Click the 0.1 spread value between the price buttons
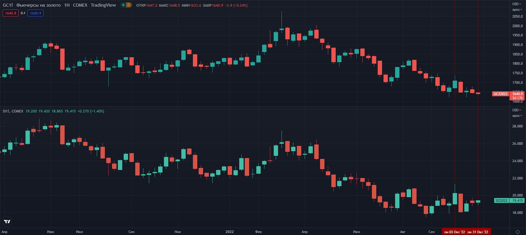The height and width of the screenshot is (235, 526). pos(23,13)
